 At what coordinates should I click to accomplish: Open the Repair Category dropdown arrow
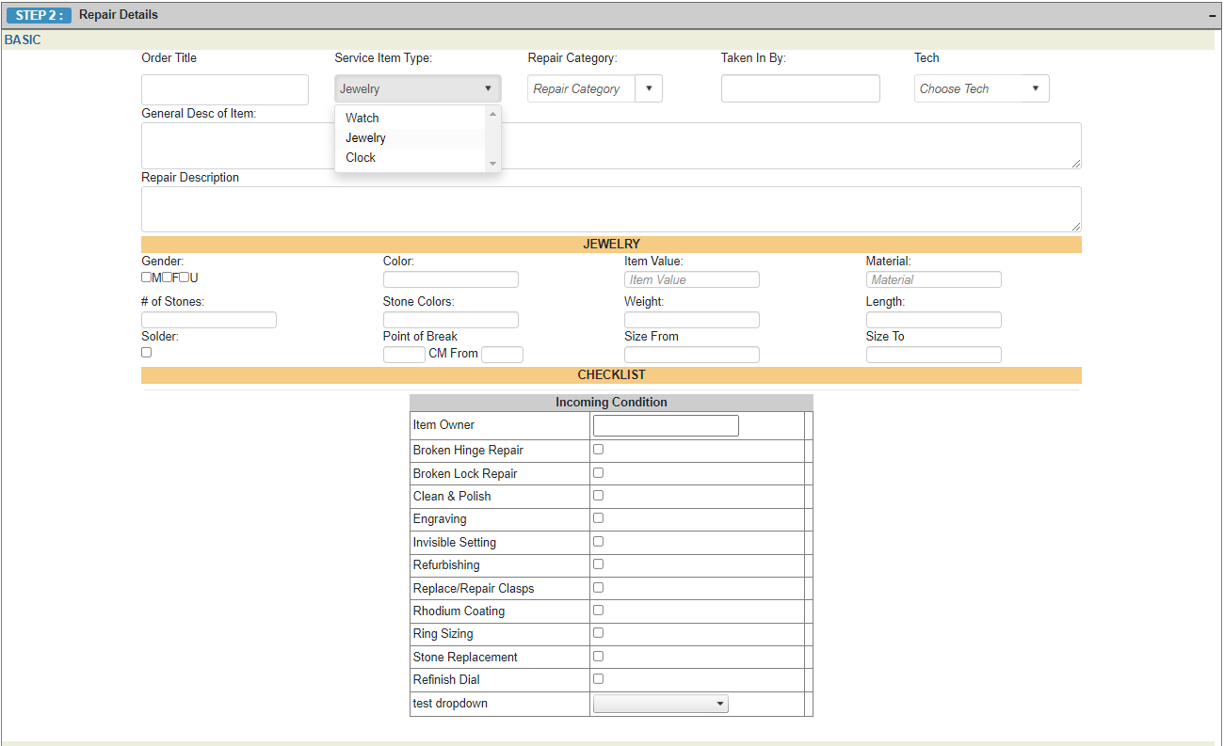pyautogui.click(x=649, y=88)
